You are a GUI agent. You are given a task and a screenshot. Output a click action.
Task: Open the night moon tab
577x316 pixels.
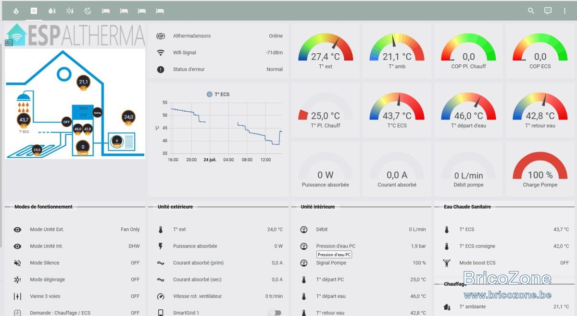pyautogui.click(x=88, y=11)
